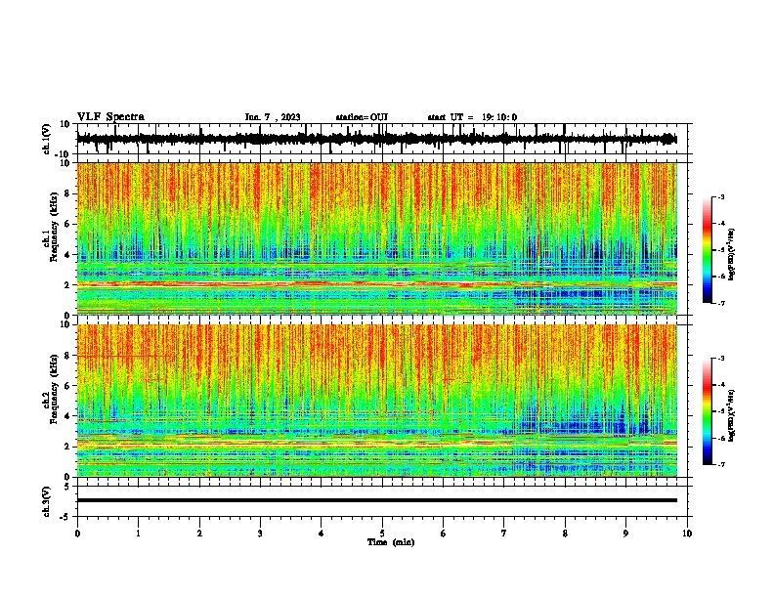Screen dimensions: 774x598
Task: Click time axis tick label 3
Action: [260, 534]
